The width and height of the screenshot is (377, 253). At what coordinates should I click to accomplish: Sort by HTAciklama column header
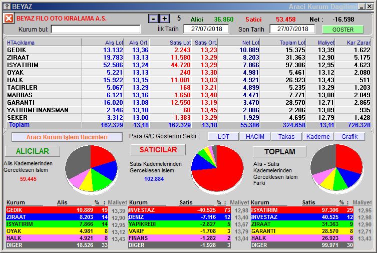[44, 43]
